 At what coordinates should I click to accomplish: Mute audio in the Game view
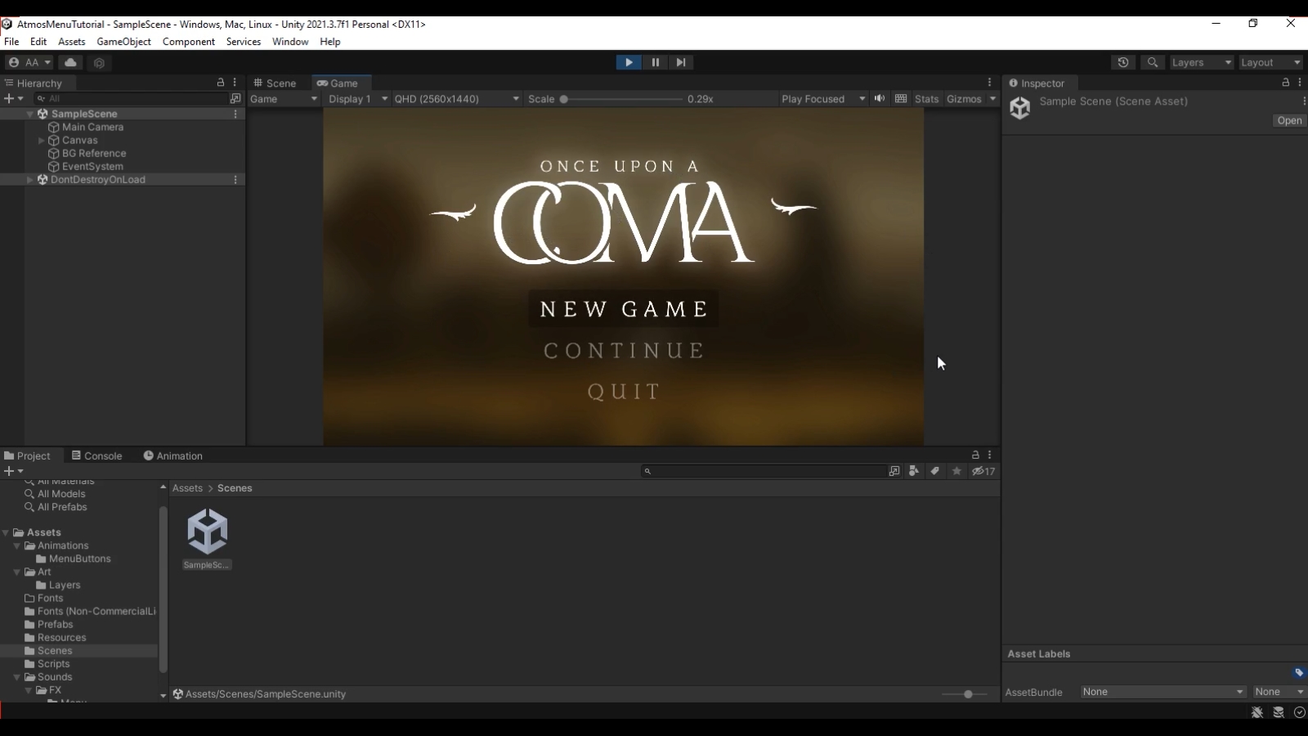[879, 98]
